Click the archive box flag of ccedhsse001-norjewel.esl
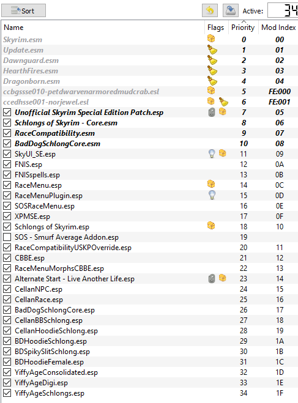The width and height of the screenshot is (298, 403). click(x=211, y=101)
